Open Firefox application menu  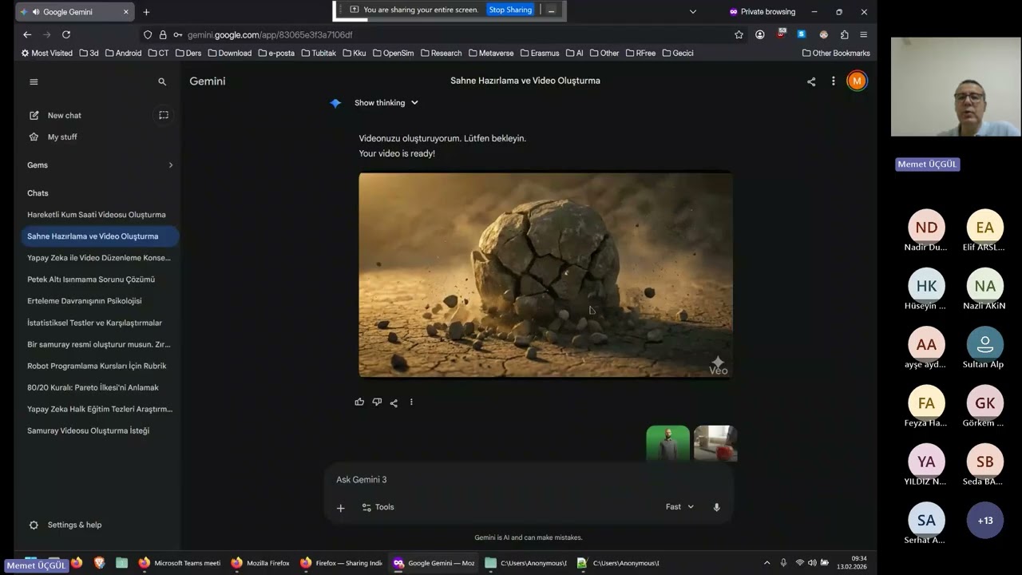(864, 35)
